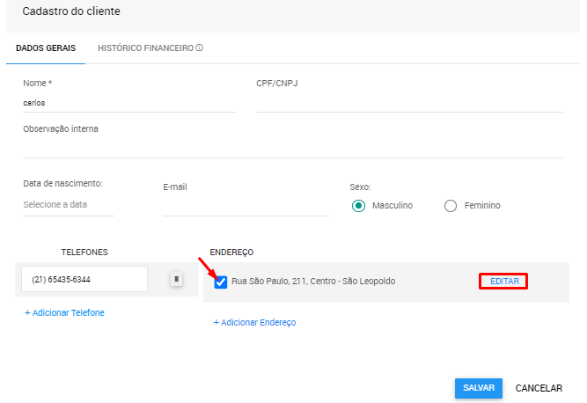Open the Data de nascimento date picker

pyautogui.click(x=68, y=204)
